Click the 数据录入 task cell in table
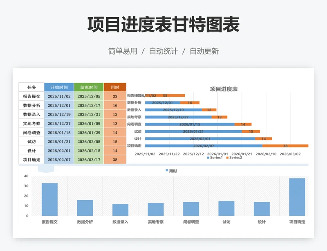This screenshot has width=327, height=251. 31,114
